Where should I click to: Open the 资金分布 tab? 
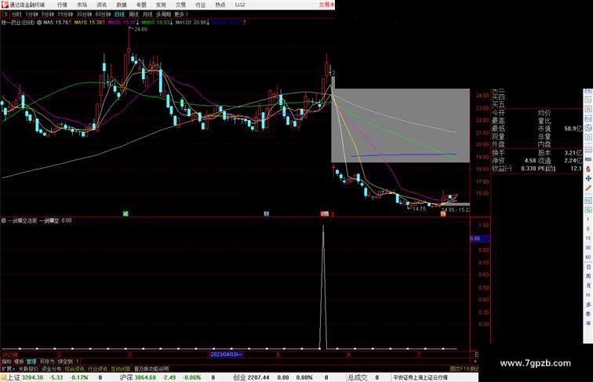tap(52, 369)
